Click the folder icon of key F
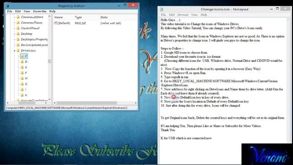 pyautogui.click(x=22, y=73)
